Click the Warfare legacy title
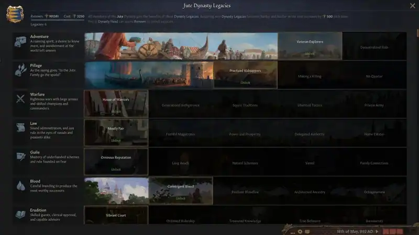Image resolution: width=419 pixels, height=235 pixels. coord(37,95)
